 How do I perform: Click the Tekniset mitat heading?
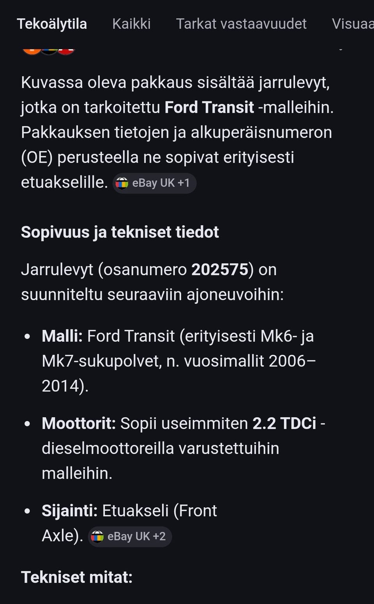click(77, 577)
